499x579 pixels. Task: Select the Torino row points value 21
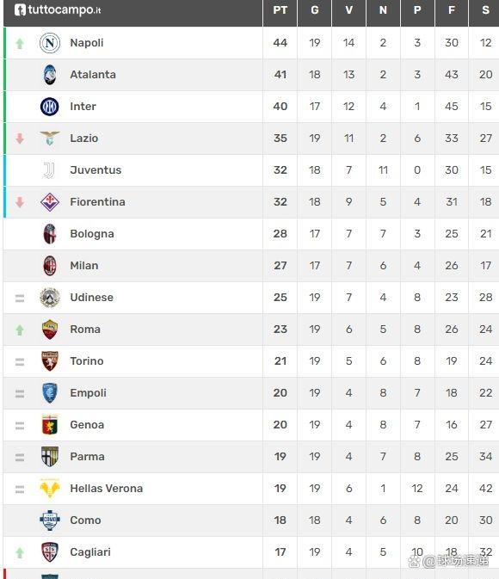click(280, 360)
